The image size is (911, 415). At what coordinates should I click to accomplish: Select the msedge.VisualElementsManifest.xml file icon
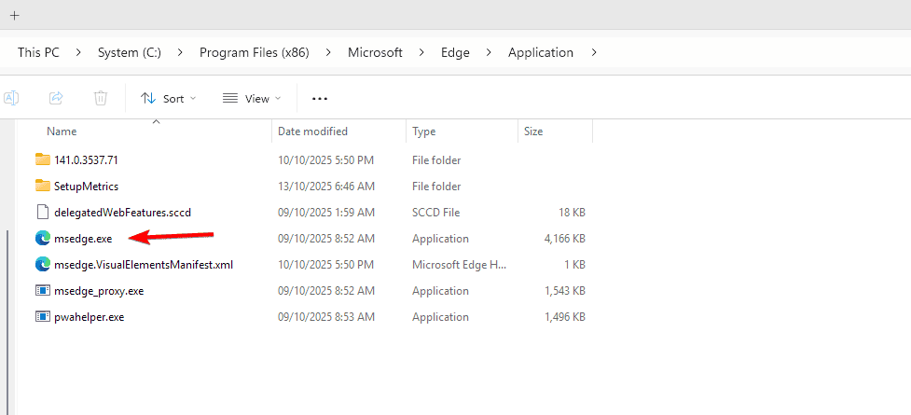pyautogui.click(x=41, y=265)
